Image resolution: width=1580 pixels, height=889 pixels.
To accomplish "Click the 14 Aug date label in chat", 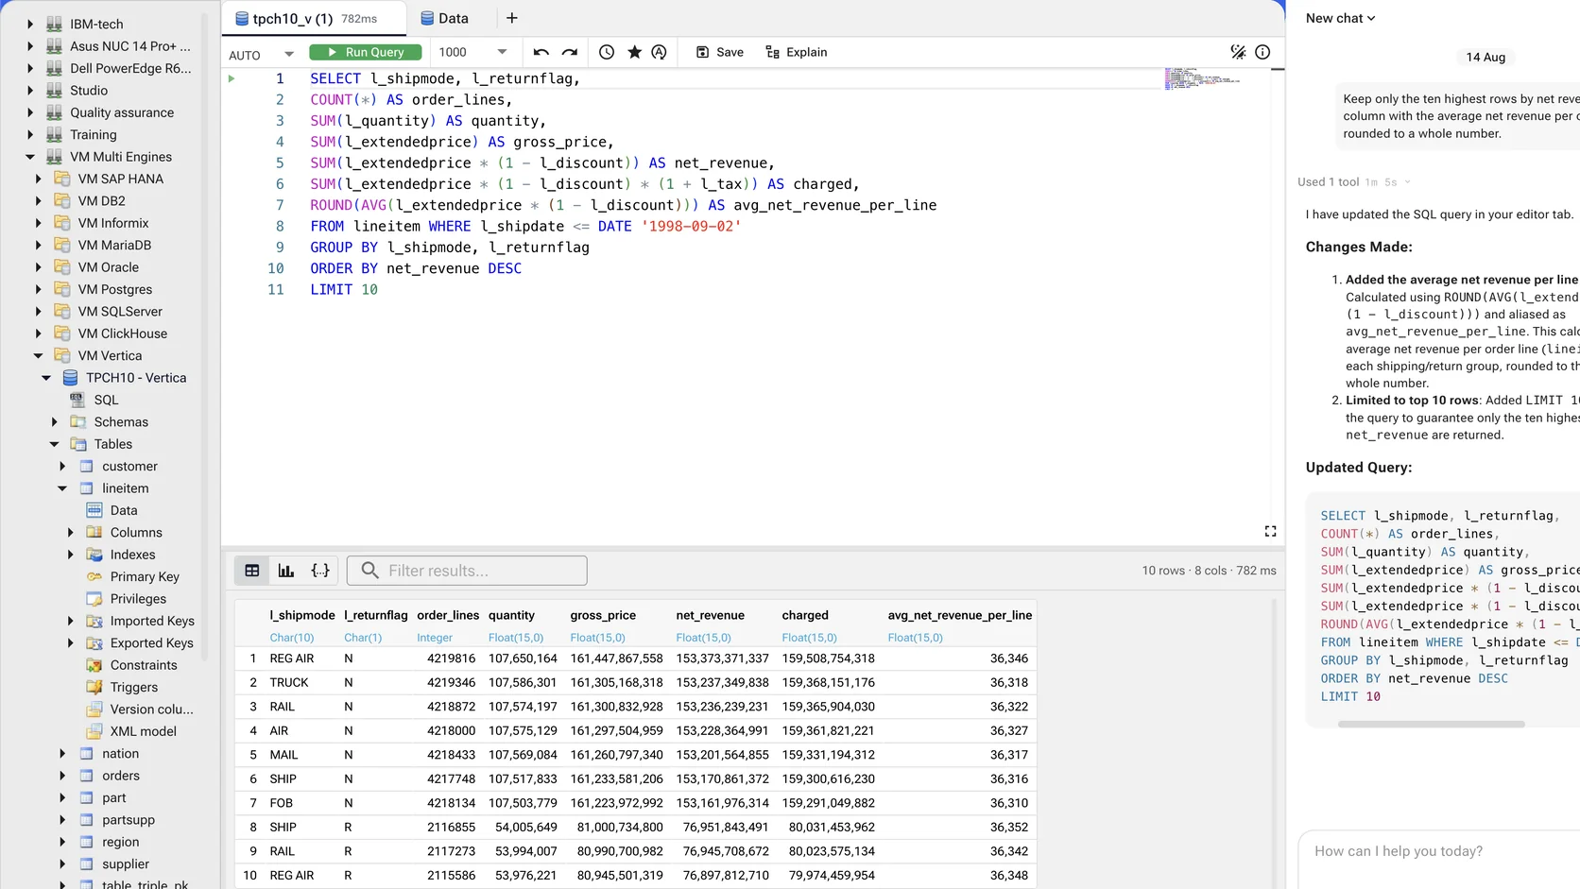I will pyautogui.click(x=1486, y=57).
